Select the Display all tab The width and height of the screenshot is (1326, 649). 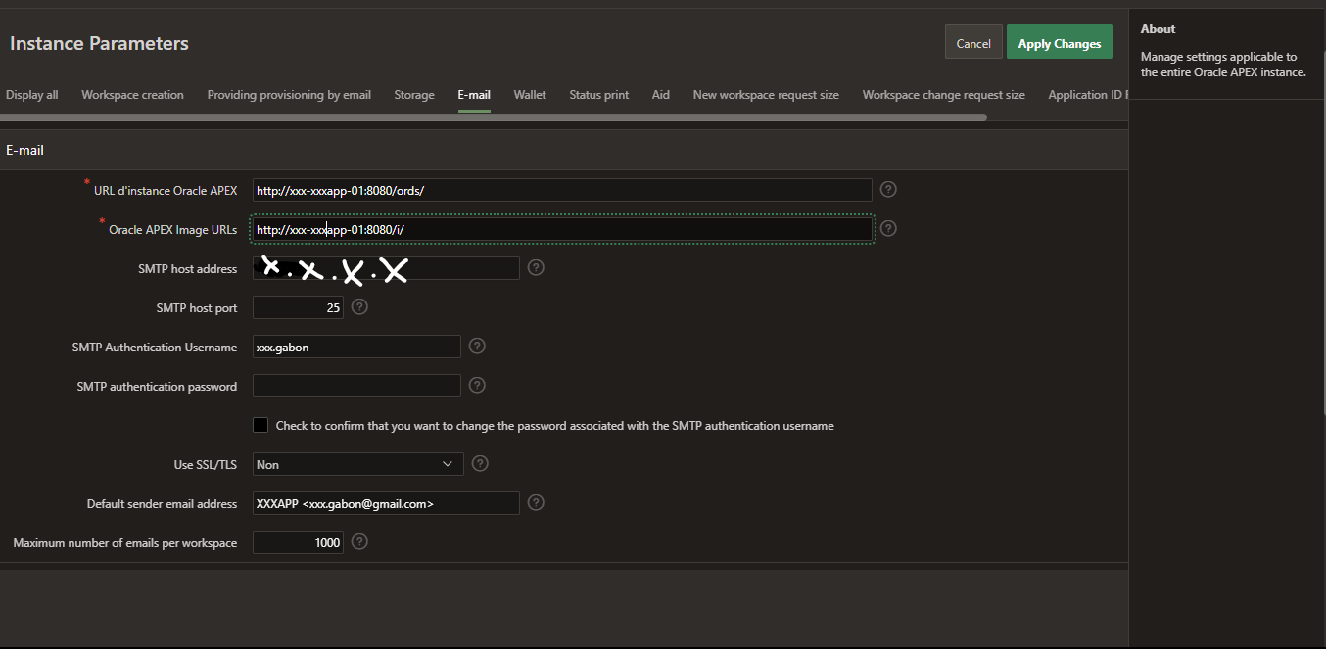coord(32,95)
